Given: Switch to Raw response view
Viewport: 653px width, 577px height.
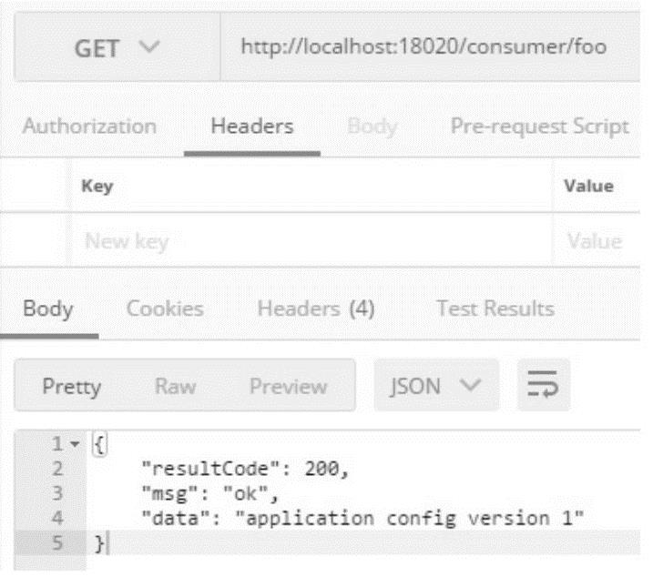Looking at the screenshot, I should (x=175, y=386).
